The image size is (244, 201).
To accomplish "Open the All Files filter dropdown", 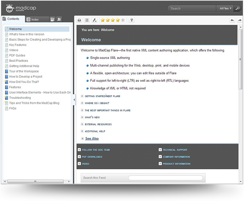I will point(225,9).
